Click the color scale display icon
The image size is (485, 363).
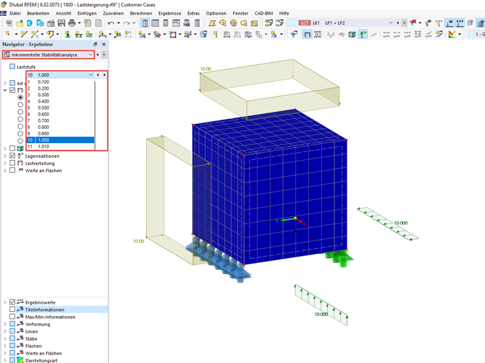tap(452, 34)
